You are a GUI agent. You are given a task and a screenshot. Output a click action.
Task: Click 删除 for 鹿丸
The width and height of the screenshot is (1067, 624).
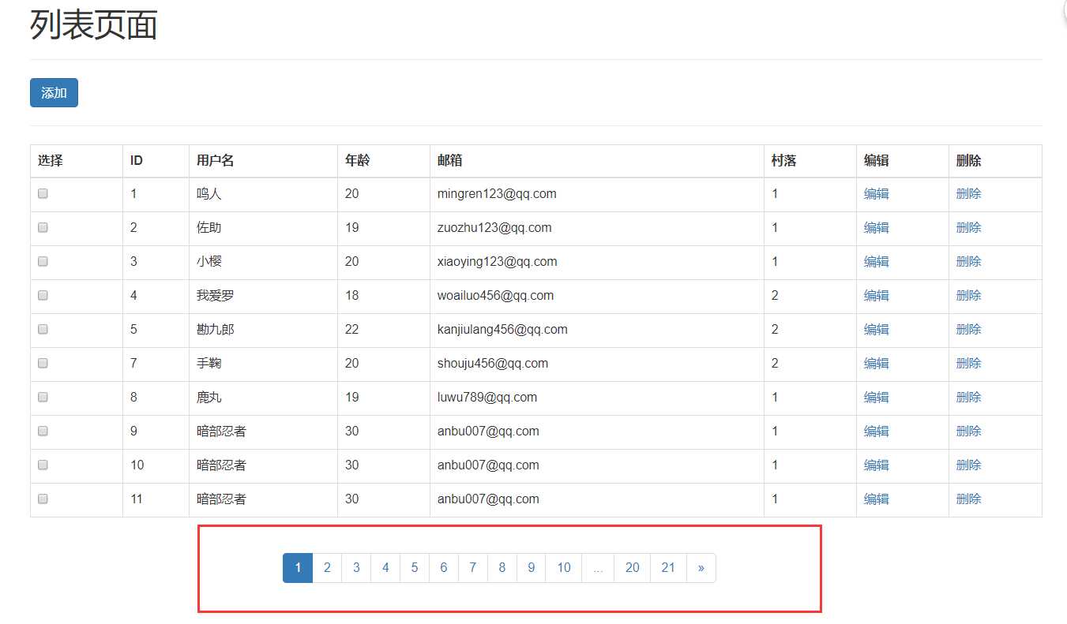[968, 398]
